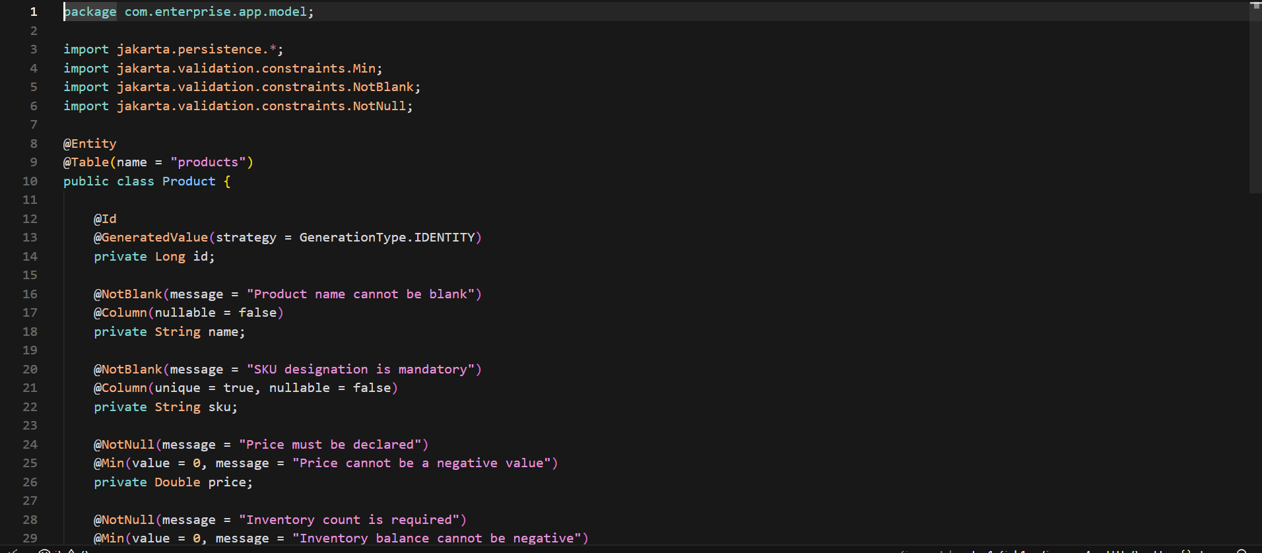Click the 'Double' type of the price field
Screen dimensions: 1262x553
pyautogui.click(x=178, y=482)
